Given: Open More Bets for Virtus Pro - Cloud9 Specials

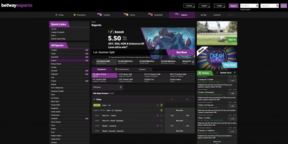Looking at the screenshot, I should 180,120.
